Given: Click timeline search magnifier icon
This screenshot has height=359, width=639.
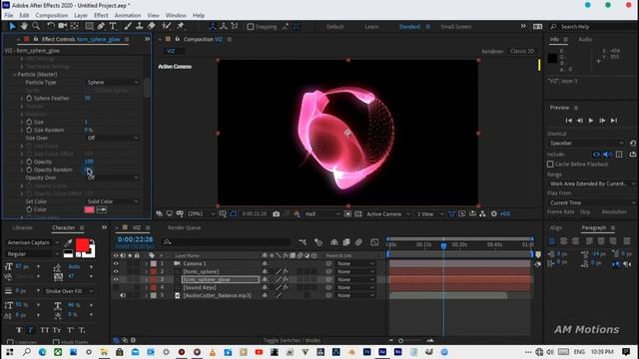Looking at the screenshot, I should (167, 242).
